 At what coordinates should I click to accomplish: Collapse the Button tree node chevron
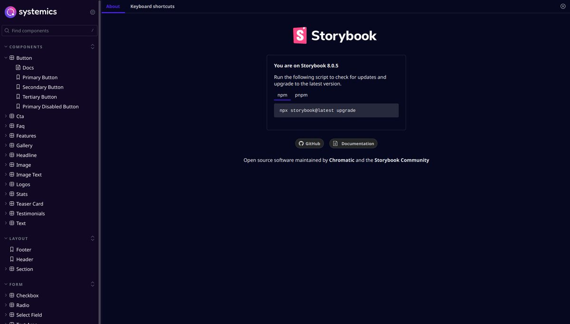[x=6, y=58]
